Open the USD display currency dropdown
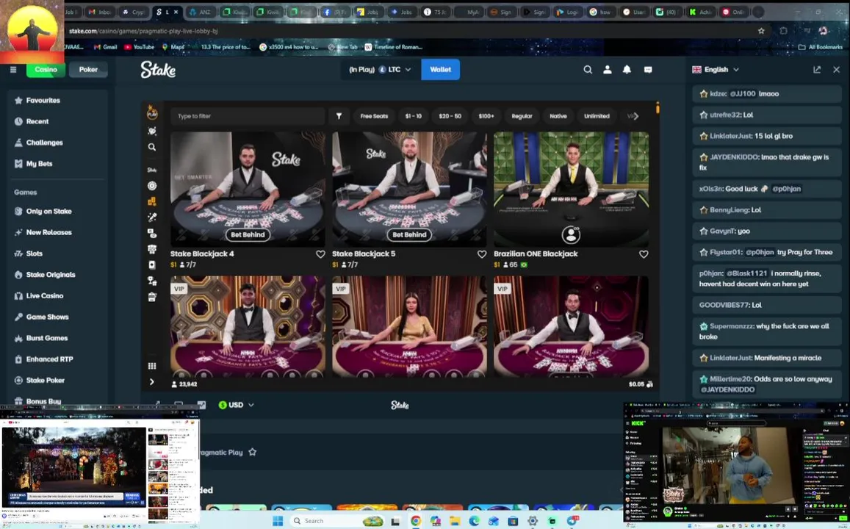 click(x=237, y=405)
